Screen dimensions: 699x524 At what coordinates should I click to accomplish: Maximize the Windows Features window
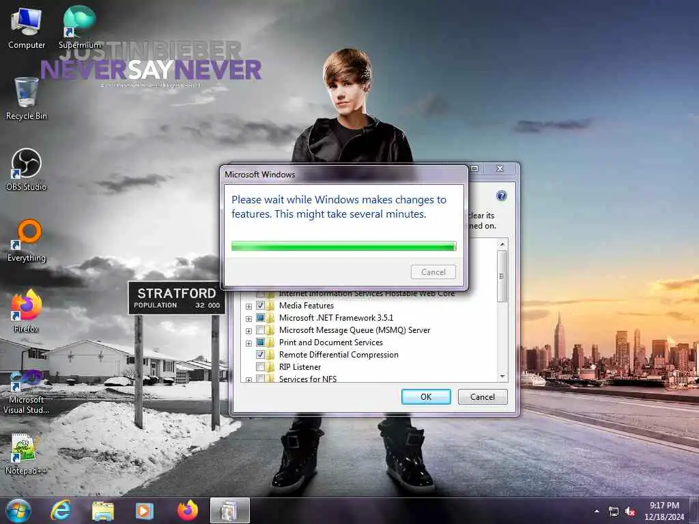[475, 169]
